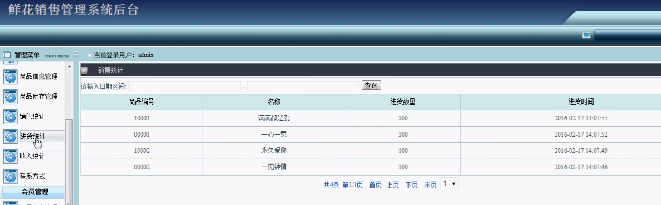Viewport: 661px width, 205px height.
Task: Click the list icon after MAIN MENU
Action: (x=76, y=54)
